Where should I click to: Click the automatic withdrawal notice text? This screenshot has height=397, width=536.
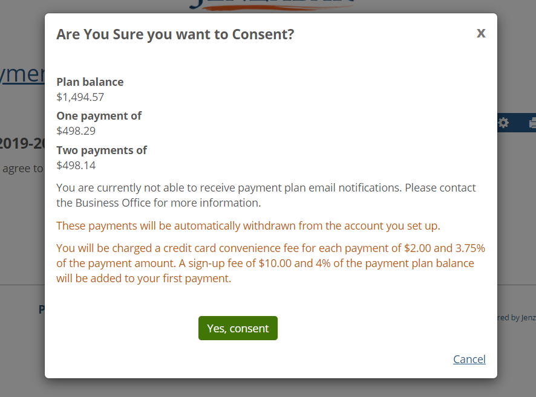click(x=247, y=225)
